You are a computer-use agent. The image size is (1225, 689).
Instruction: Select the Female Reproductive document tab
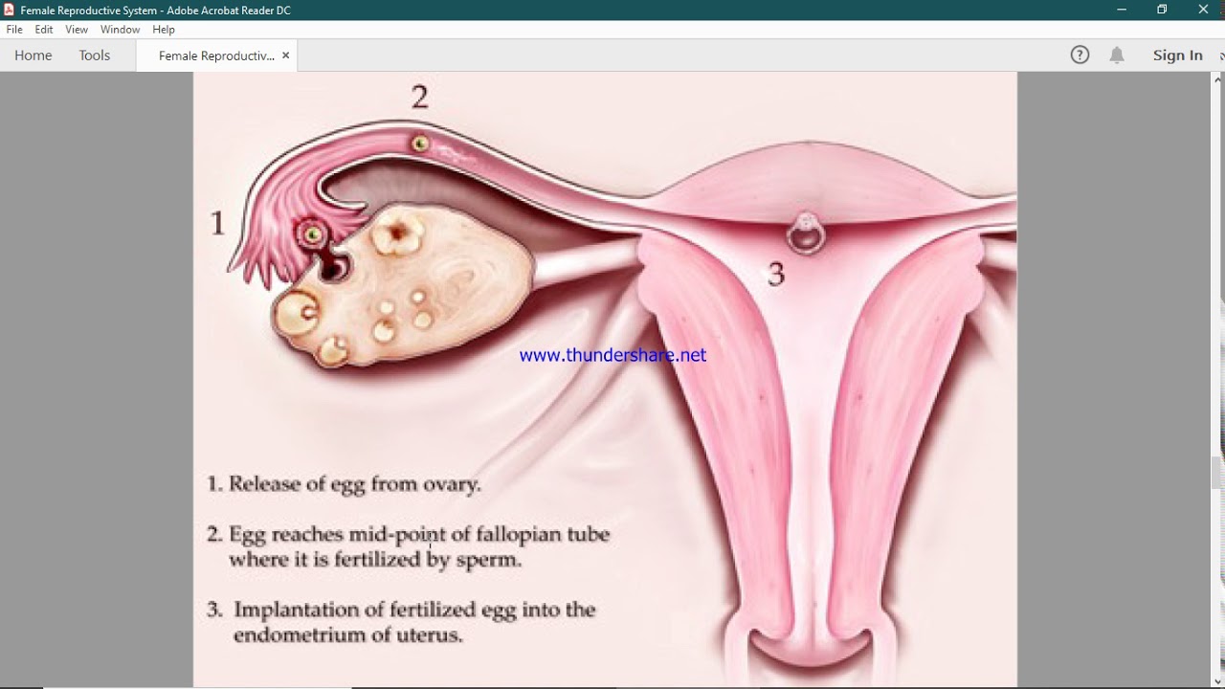point(215,56)
